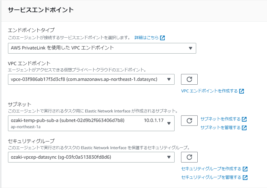Refresh the security group list

[x=189, y=157]
